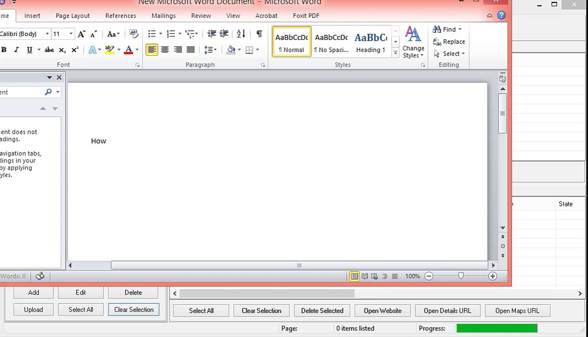Apply paragraph shading with paint bucket
Image resolution: width=588 pixels, height=337 pixels.
point(231,50)
